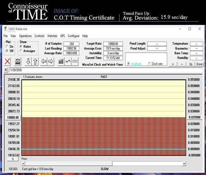Click the red X clear data icon
This screenshot has width=206, height=175.
(8, 61)
